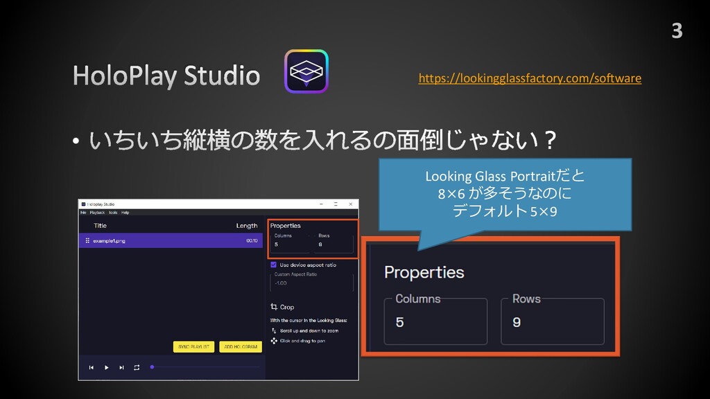
Task: Click the enlarged Columns field showing 5
Action: pos(435,321)
